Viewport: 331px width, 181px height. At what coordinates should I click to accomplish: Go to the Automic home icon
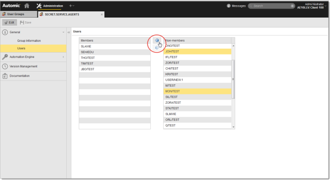[x=26, y=6]
